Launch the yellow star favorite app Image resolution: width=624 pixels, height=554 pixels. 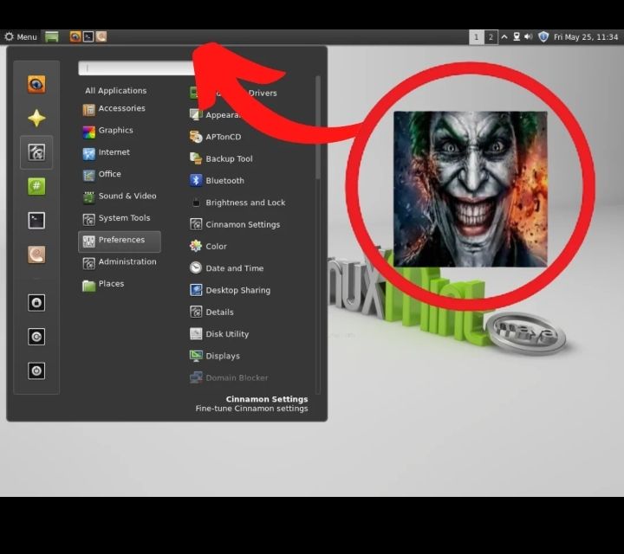[x=36, y=119]
